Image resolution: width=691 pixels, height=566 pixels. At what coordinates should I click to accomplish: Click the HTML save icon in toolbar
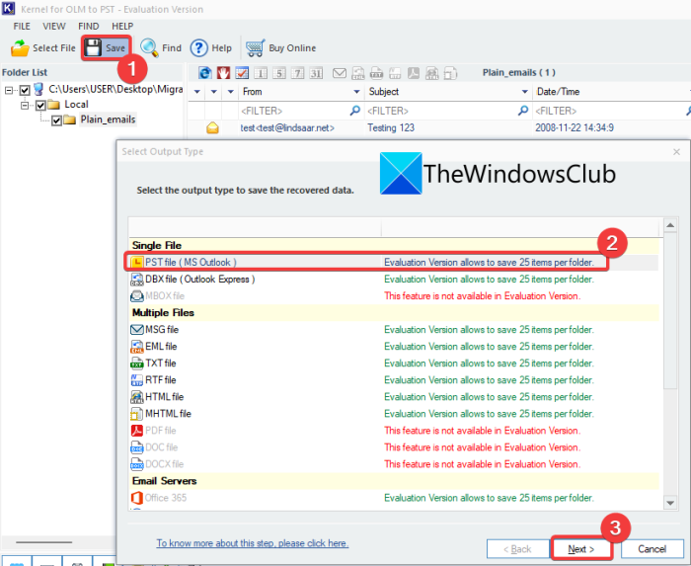tap(432, 73)
